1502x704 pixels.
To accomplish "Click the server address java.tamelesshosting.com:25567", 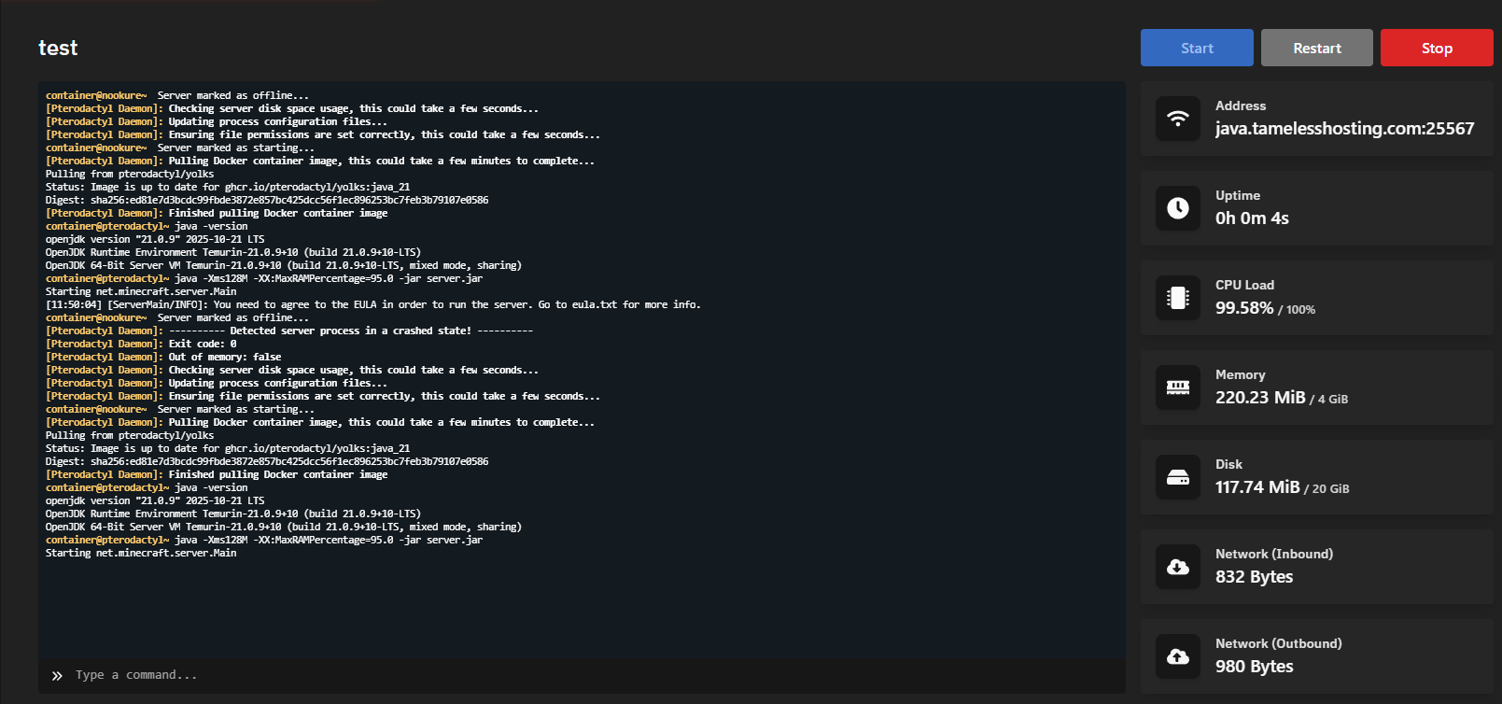I will tap(1344, 129).
